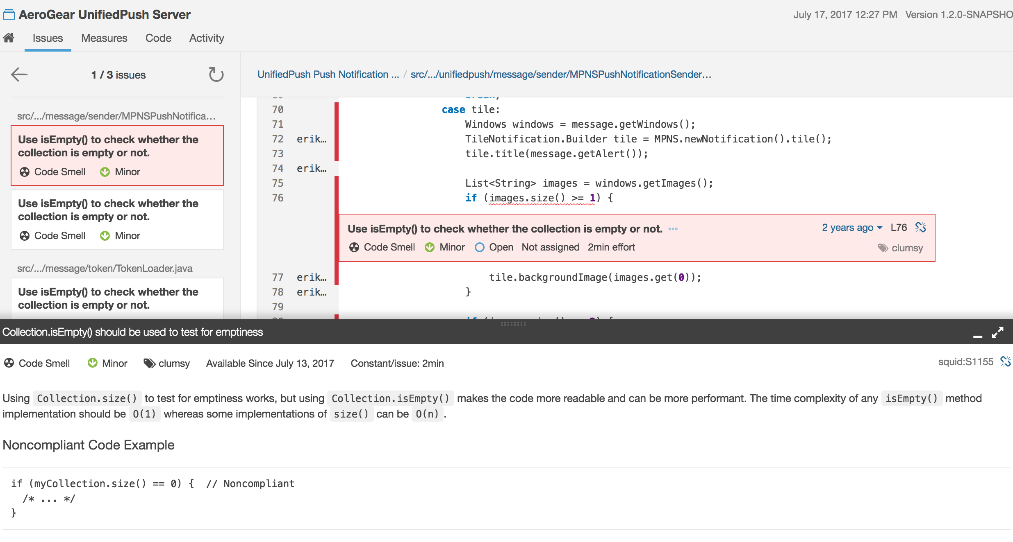This screenshot has width=1013, height=542.
Task: Minimize the rule description panel
Action: pyautogui.click(x=978, y=336)
